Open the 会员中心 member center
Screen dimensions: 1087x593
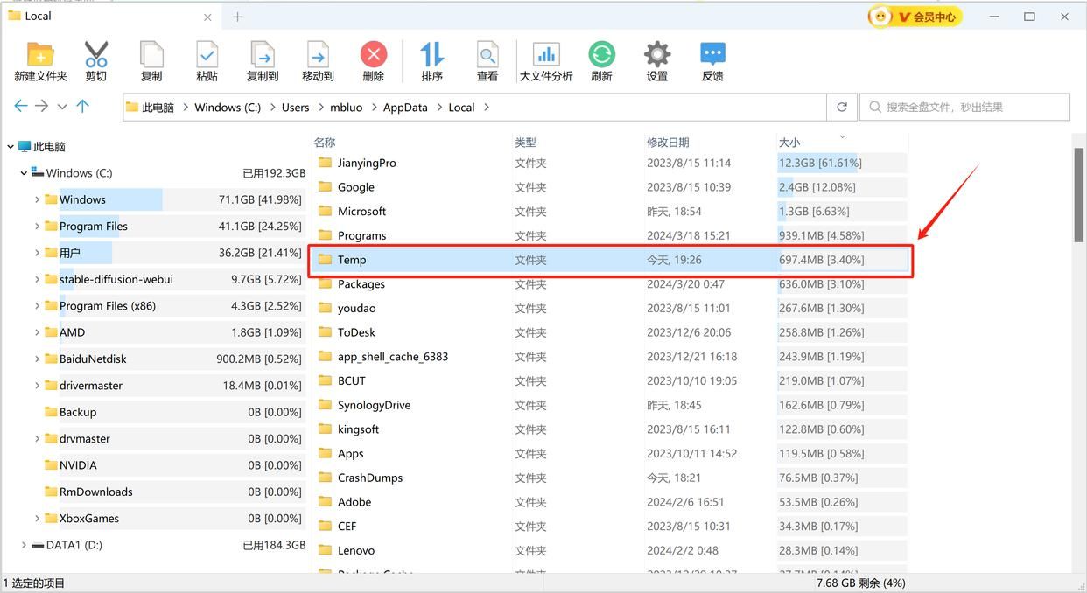(915, 17)
